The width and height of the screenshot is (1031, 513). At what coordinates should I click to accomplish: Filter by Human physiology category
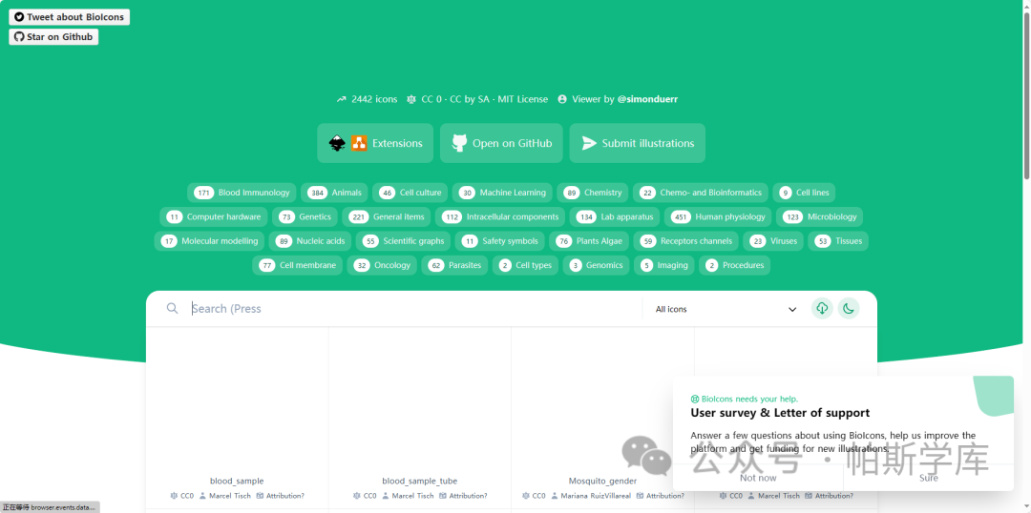click(x=718, y=216)
